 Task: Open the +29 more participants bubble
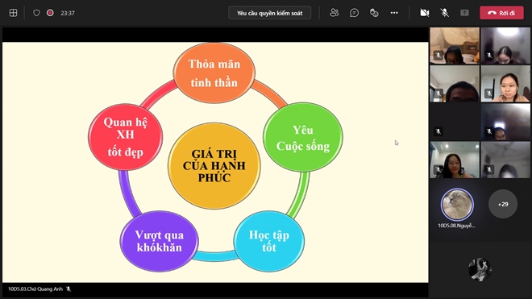coord(503,204)
